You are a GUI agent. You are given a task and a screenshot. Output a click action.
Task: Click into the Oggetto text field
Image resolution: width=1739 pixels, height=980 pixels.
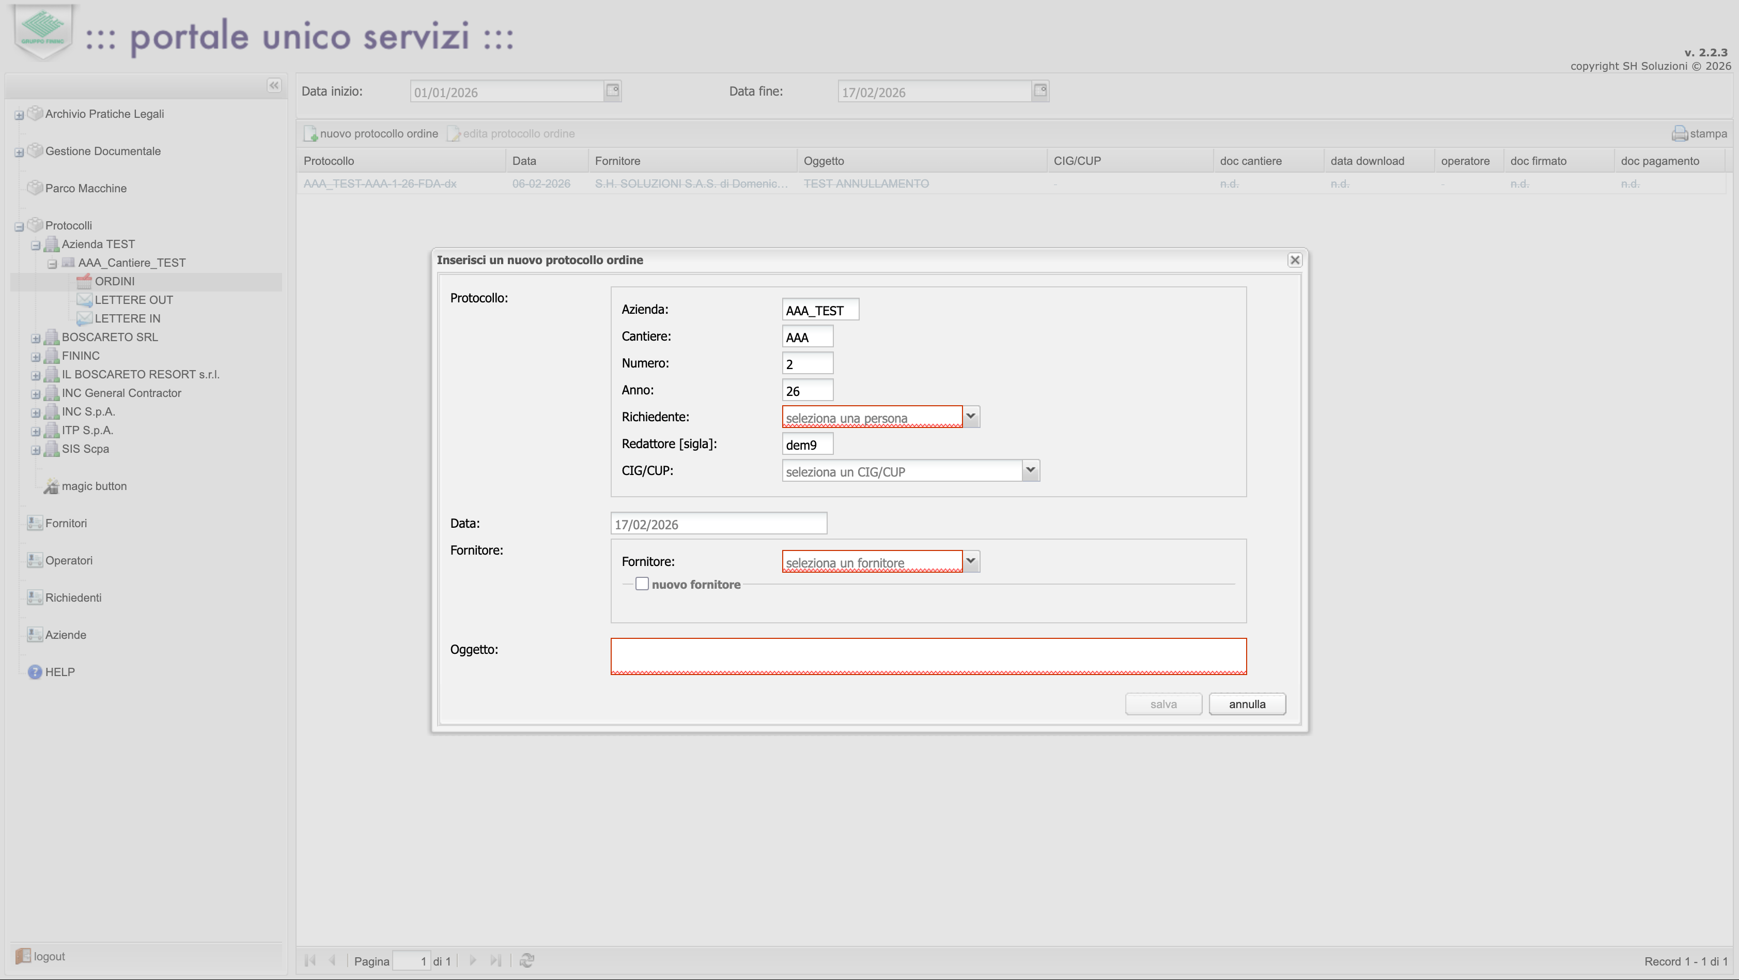coord(928,656)
